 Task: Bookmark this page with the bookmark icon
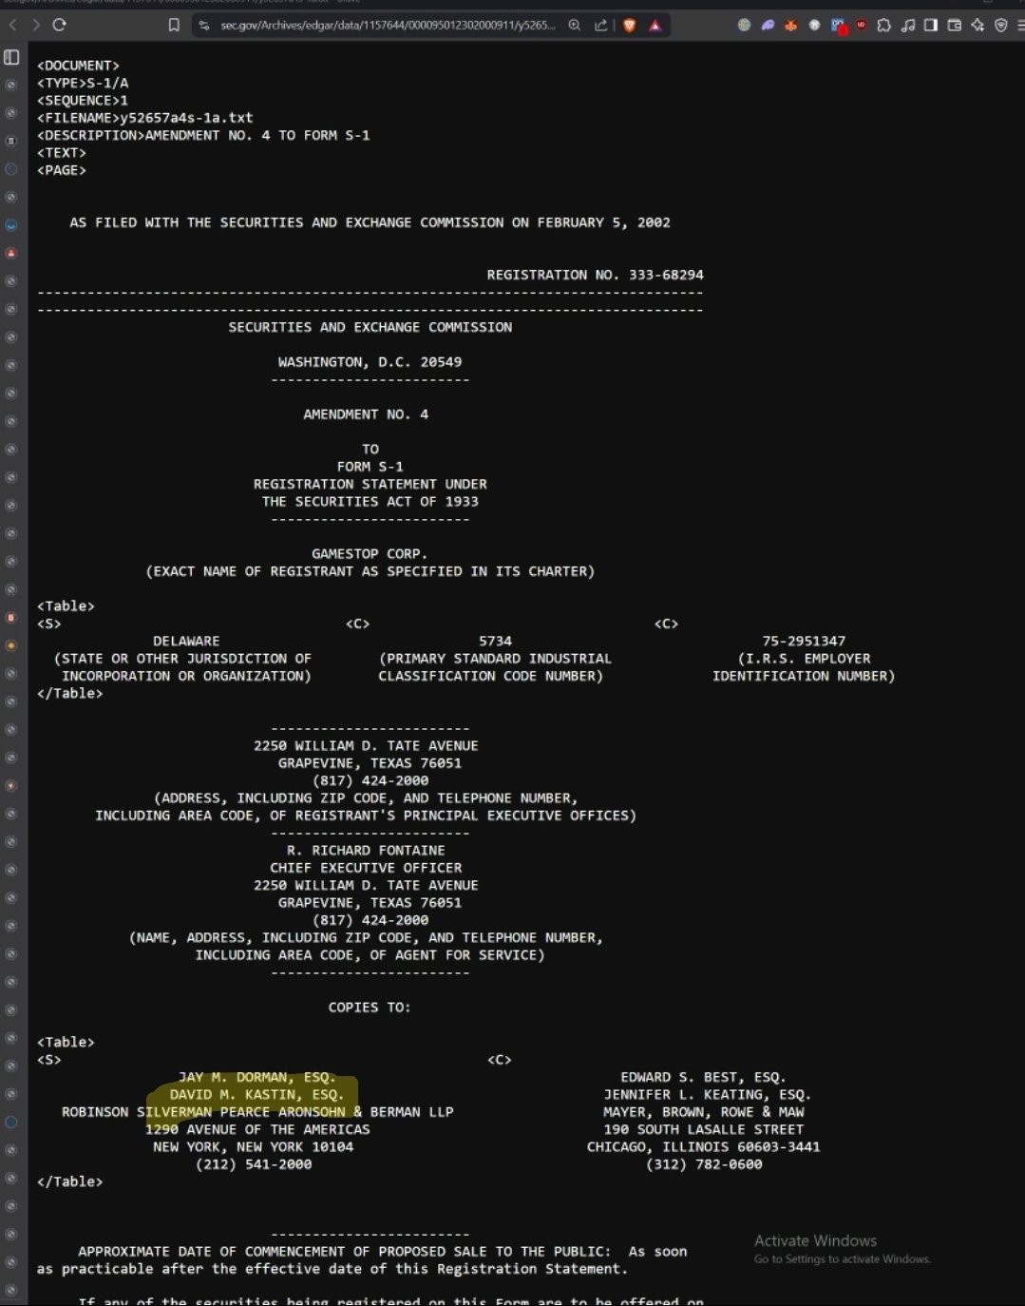[x=174, y=26]
